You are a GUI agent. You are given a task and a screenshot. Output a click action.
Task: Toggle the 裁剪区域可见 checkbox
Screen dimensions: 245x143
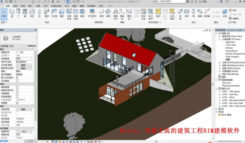(x=17, y=90)
